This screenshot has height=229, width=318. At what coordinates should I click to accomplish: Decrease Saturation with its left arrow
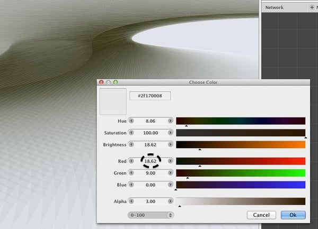tap(131, 133)
